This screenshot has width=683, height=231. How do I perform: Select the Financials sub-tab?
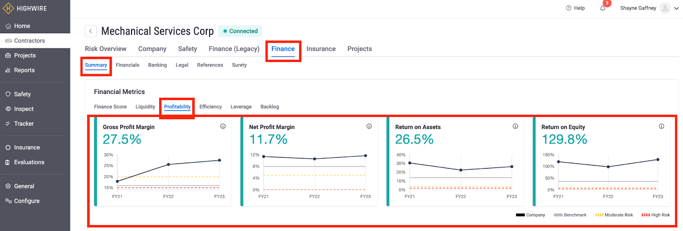click(x=127, y=65)
